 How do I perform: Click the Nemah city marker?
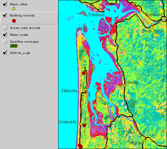coord(125,86)
